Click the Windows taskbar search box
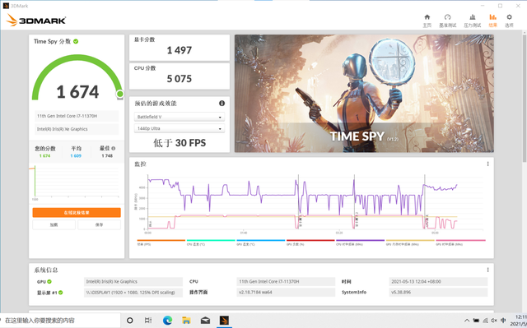 [x=60, y=321]
